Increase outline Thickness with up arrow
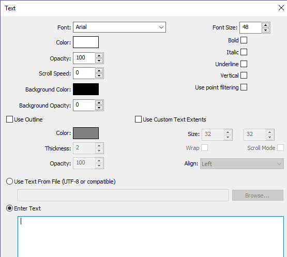The height and width of the screenshot is (257, 287). click(99, 145)
